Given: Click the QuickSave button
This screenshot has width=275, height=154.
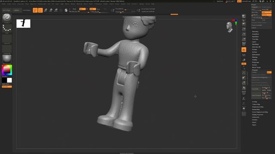Looking at the screenshot, I should [x=220, y=1].
